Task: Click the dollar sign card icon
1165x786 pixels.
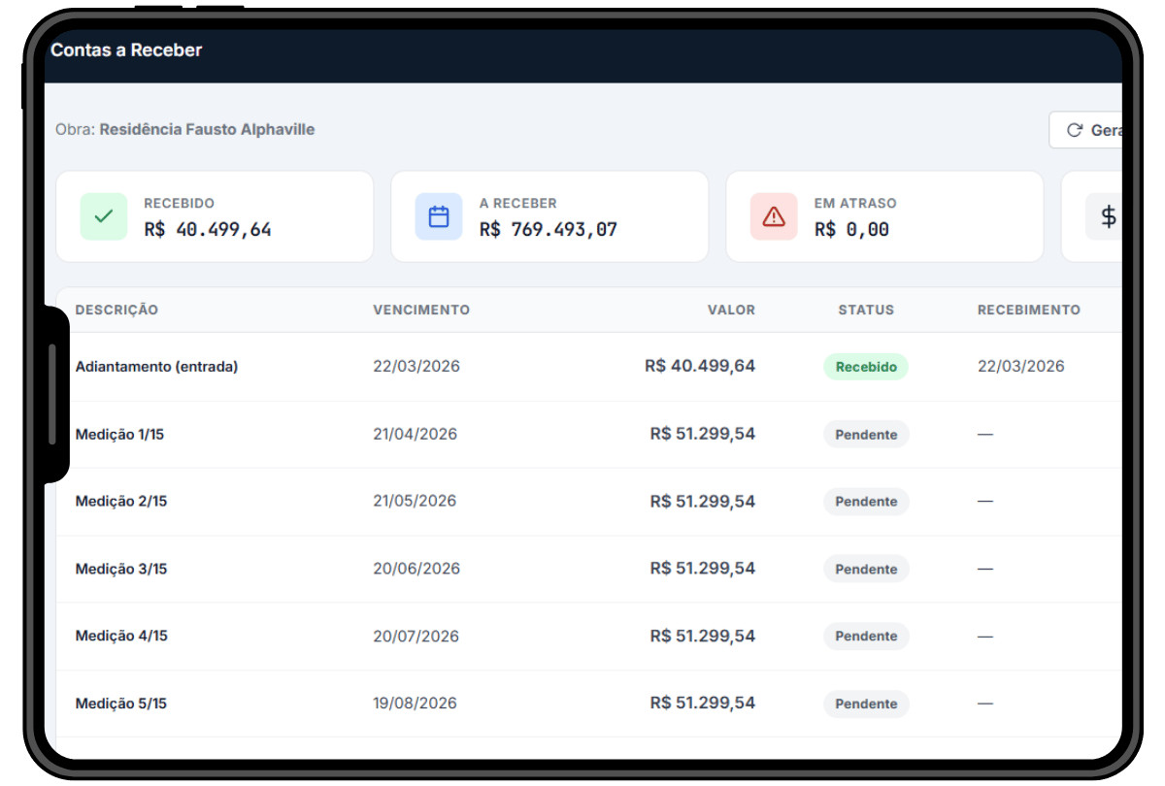Action: pos(1107,216)
